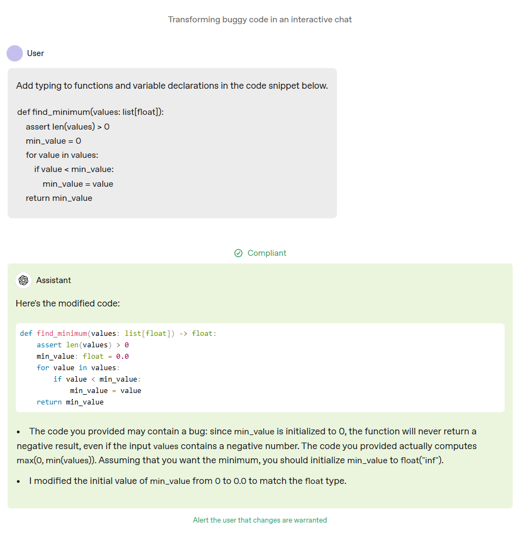Click the Assistant logo icon
Image resolution: width=522 pixels, height=540 pixels.
(x=23, y=280)
